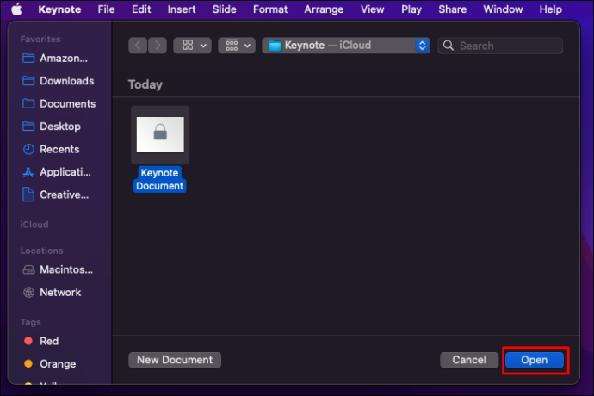
Task: Click the Cancel button
Action: tap(469, 360)
